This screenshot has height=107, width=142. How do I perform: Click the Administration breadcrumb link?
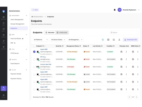[x=38, y=17]
